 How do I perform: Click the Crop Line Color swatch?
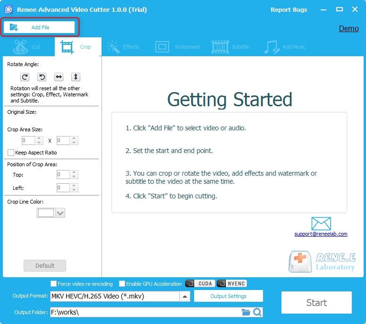coord(46,213)
